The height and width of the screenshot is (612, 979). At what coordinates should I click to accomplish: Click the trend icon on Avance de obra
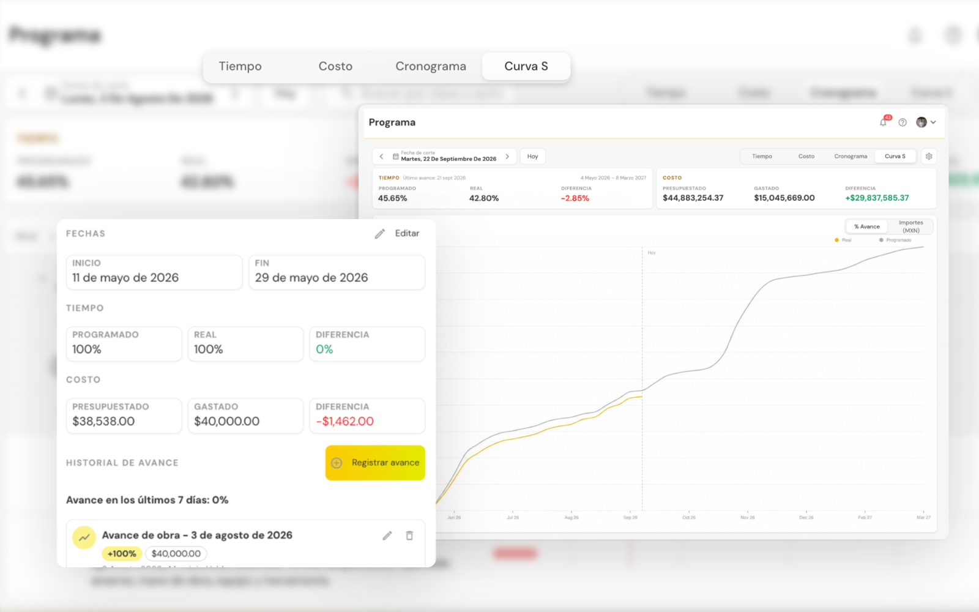[84, 538]
